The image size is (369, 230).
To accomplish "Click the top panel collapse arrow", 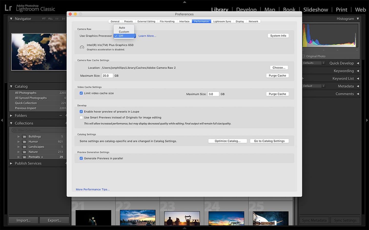I will [x=184, y=2].
